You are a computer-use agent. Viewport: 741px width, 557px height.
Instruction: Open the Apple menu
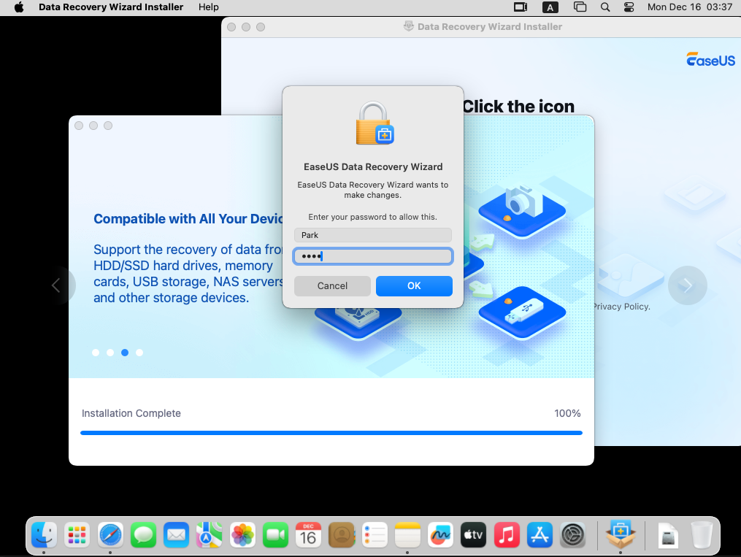point(19,7)
